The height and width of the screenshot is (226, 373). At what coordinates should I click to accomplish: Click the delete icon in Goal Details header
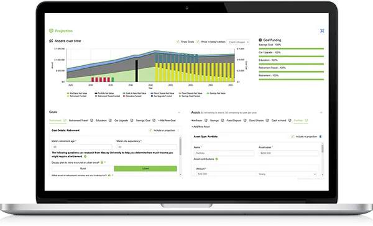(178, 130)
